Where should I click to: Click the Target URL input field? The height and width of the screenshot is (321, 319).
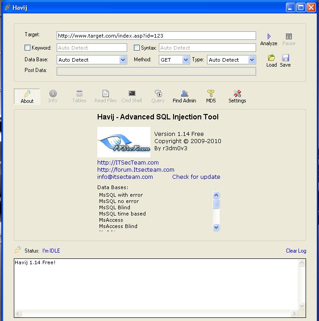tap(156, 36)
